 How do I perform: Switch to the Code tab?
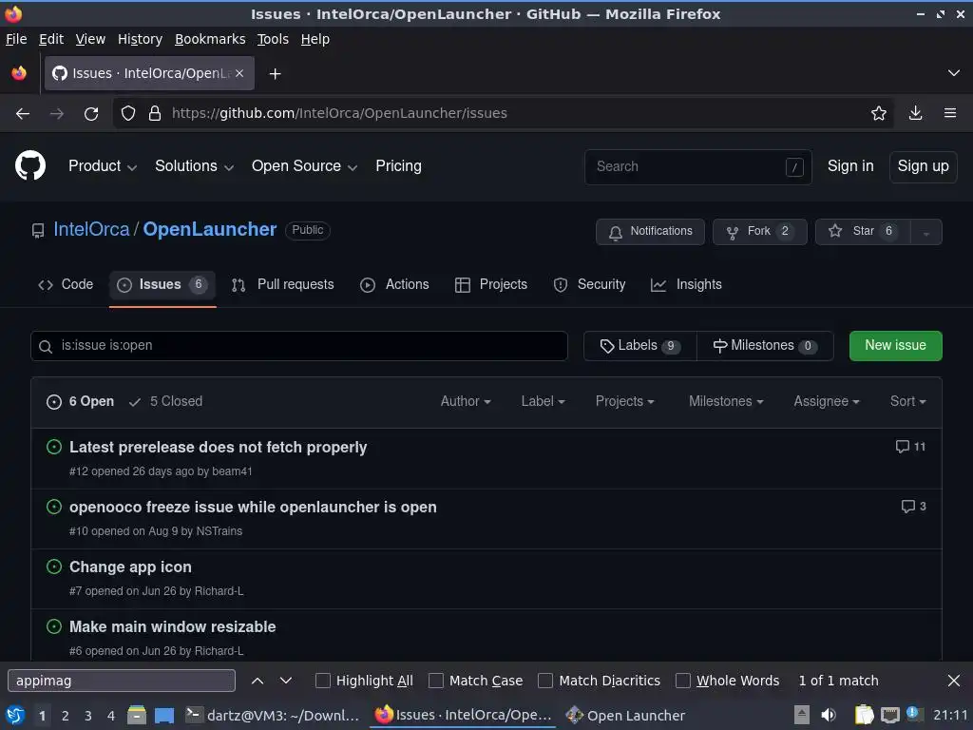[x=66, y=285]
